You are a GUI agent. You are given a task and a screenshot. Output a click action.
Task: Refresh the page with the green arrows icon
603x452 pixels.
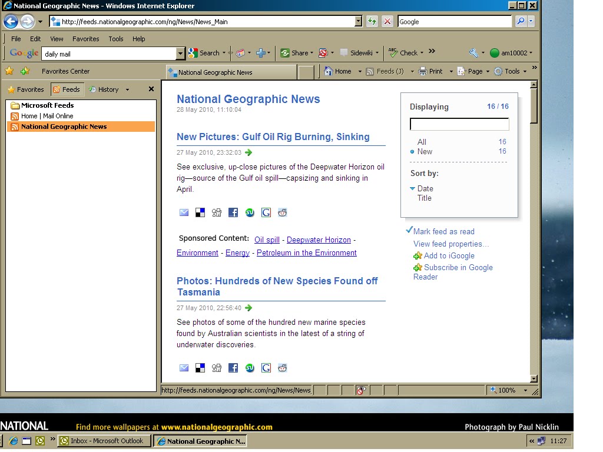(x=372, y=22)
